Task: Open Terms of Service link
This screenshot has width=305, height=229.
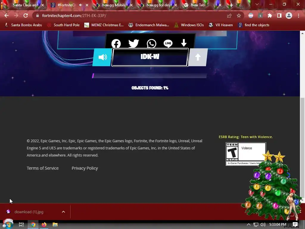Action: point(43,168)
